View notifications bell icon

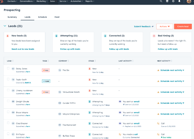pos(179,1)
